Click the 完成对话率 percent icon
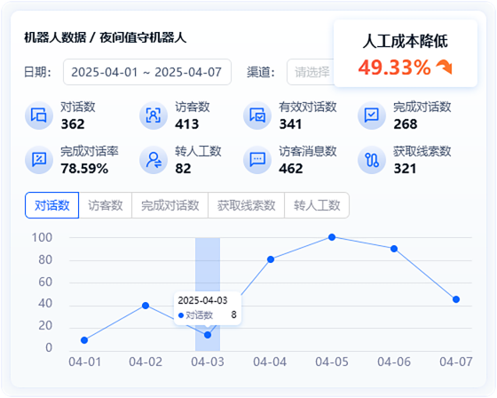The width and height of the screenshot is (497, 398). 39,160
